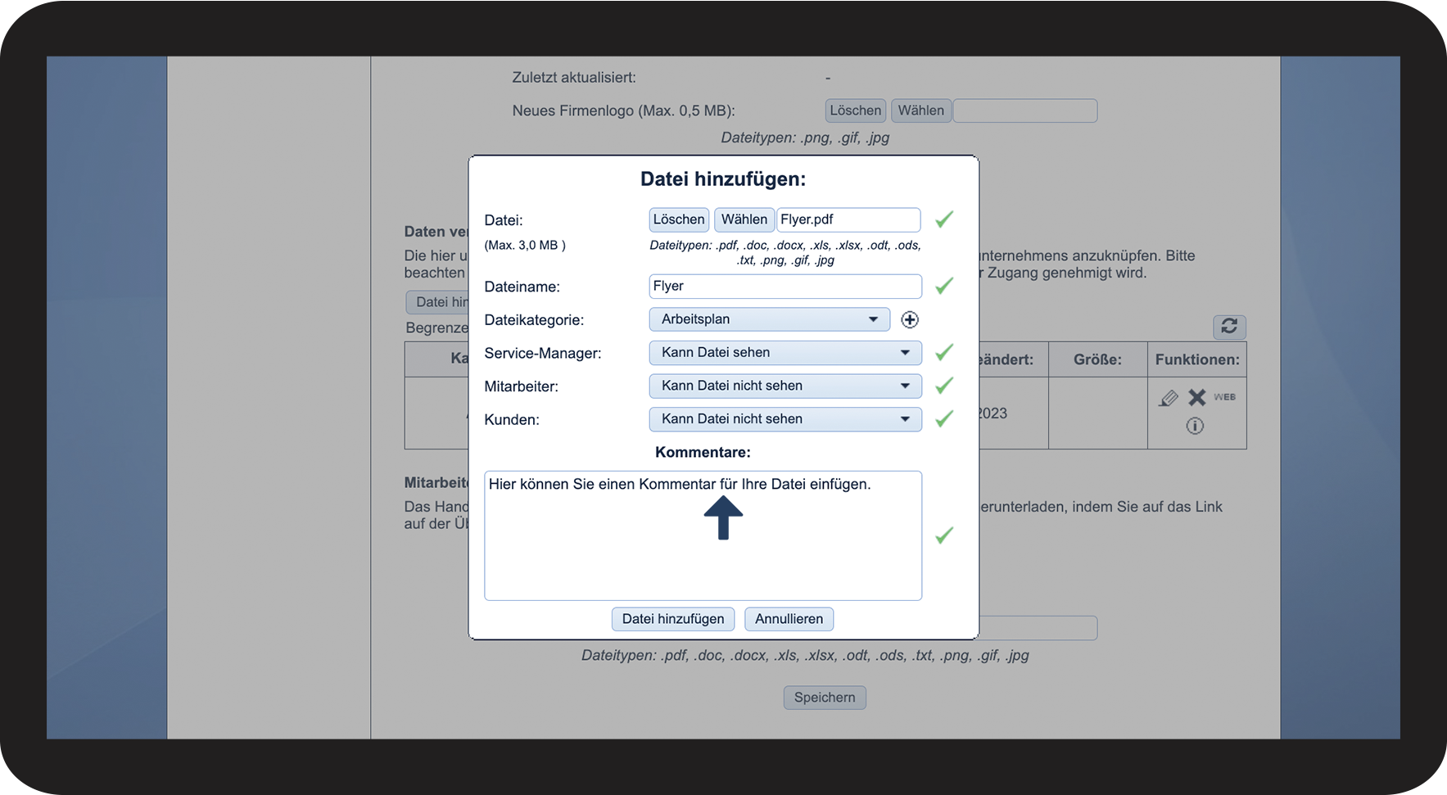
Task: Click the Annullieren button
Action: point(789,619)
